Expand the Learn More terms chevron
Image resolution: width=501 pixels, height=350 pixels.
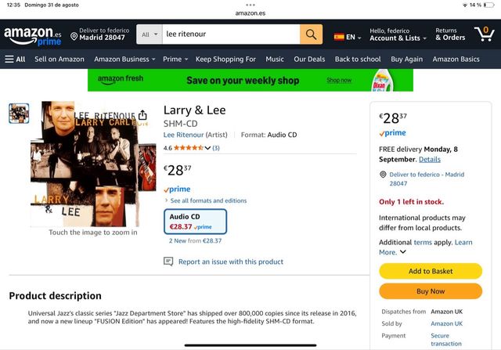pos(403,252)
